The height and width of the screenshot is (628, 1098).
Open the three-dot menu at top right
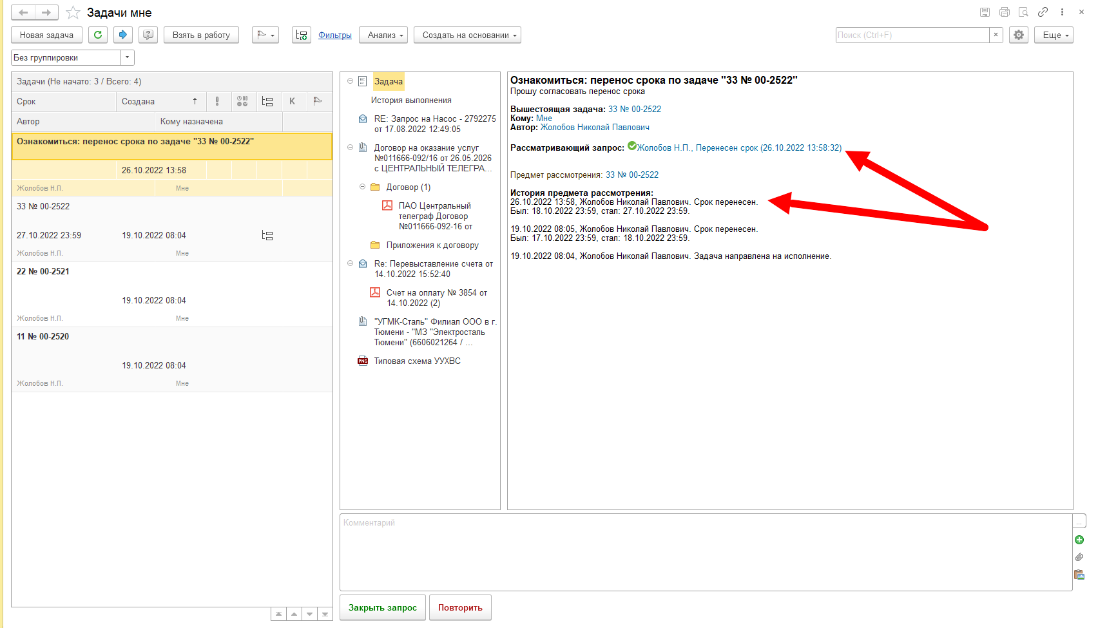(x=1062, y=12)
